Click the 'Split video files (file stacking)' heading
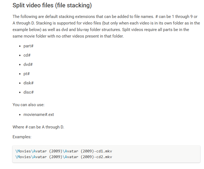 tap(52, 5)
